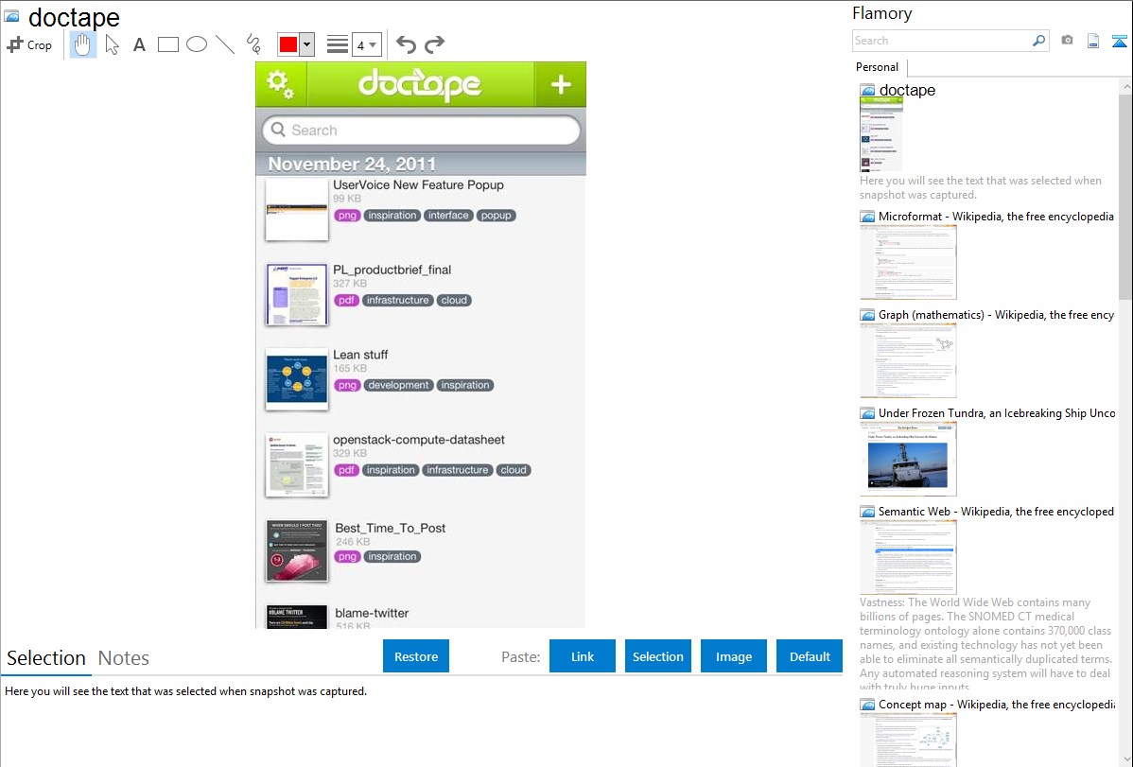Screen dimensions: 1133x767
Task: Click the snapshot icon beside Concept map
Action: point(867,704)
